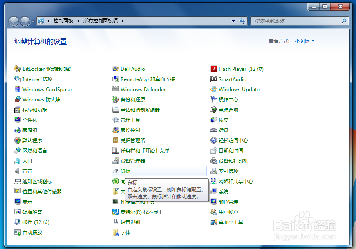Open the 网络和共享中心 link
Image resolution: width=356 pixels, height=249 pixels.
coord(236,181)
